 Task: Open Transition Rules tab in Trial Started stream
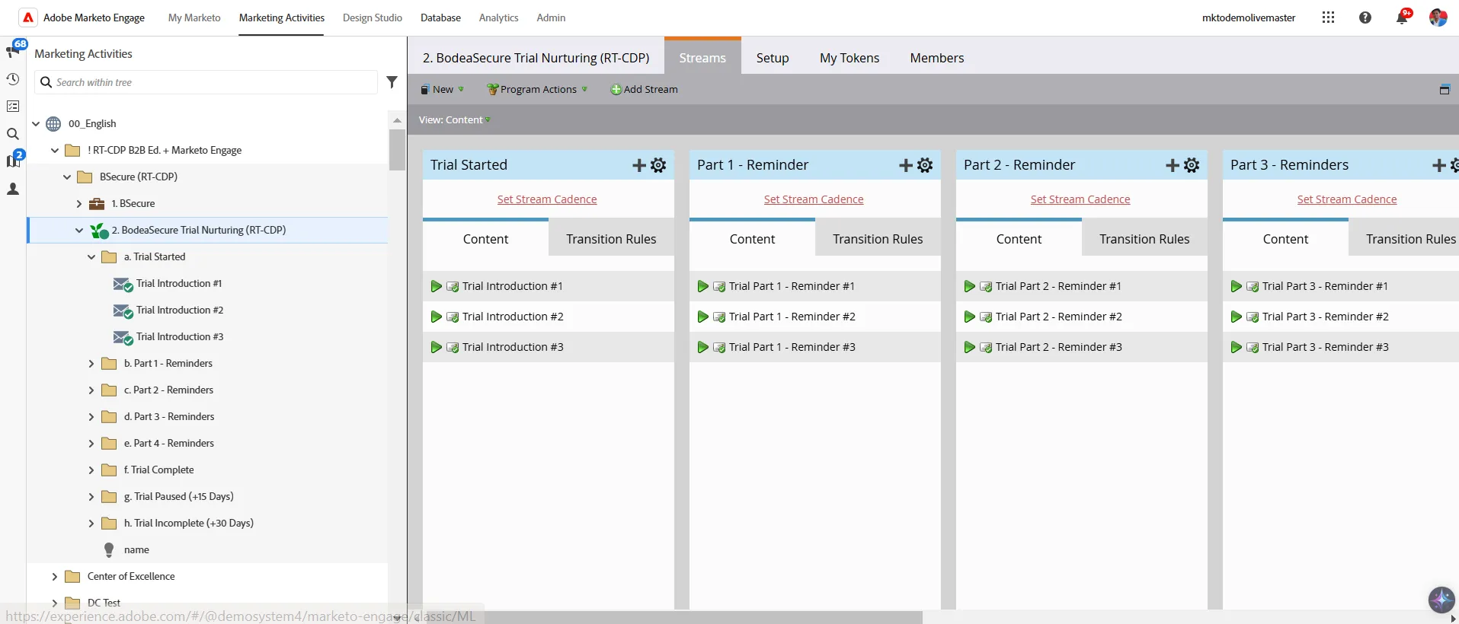[x=611, y=239]
